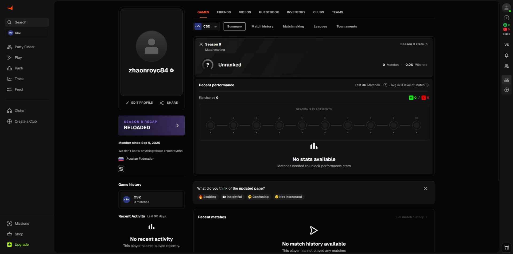Go to the Rank page
513x254 pixels.
19,68
